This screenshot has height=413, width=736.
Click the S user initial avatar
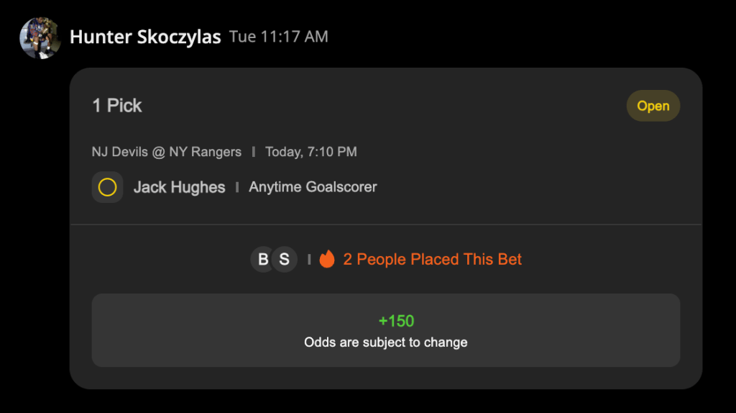click(285, 259)
